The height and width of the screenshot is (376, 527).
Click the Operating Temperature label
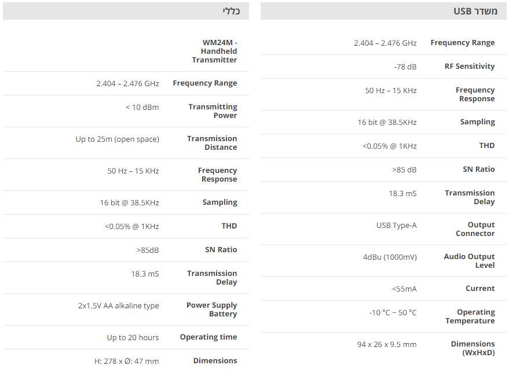(x=470, y=316)
